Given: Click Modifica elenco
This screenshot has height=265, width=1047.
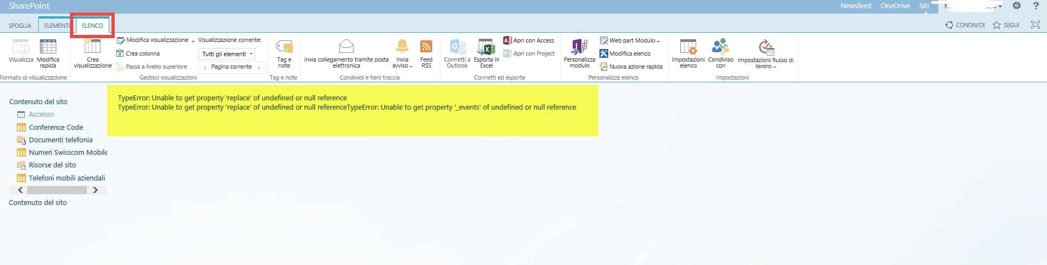Looking at the screenshot, I should (625, 53).
